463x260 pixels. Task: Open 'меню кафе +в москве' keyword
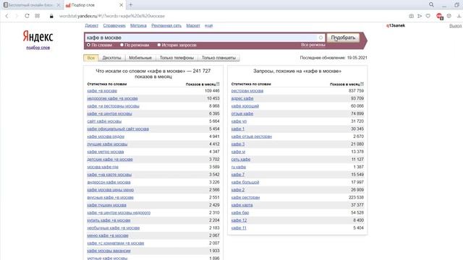point(108,235)
